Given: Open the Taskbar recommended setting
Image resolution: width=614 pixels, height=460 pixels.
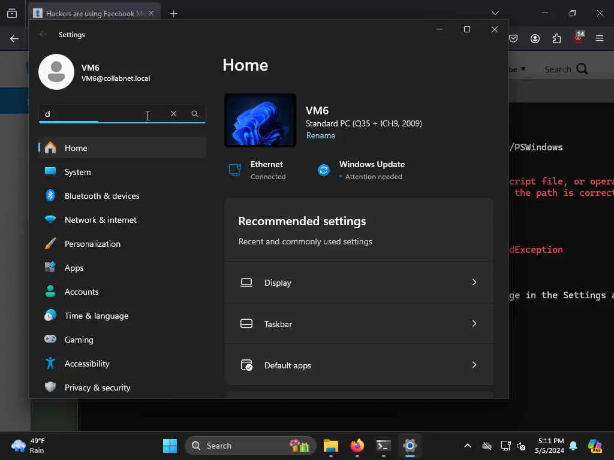Looking at the screenshot, I should [x=359, y=324].
